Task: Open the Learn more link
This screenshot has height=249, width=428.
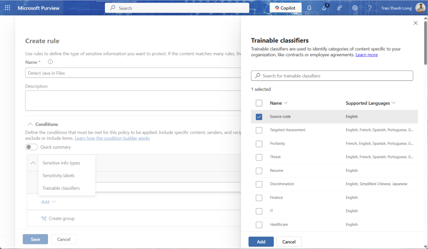Action: pyautogui.click(x=367, y=55)
